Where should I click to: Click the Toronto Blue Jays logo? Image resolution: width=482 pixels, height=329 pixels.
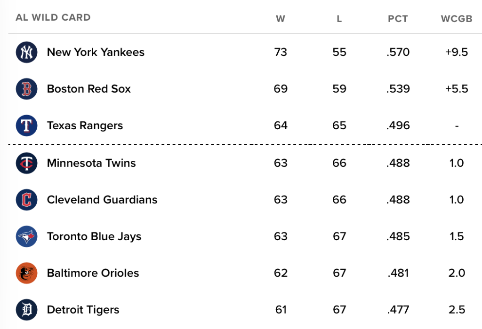point(26,236)
